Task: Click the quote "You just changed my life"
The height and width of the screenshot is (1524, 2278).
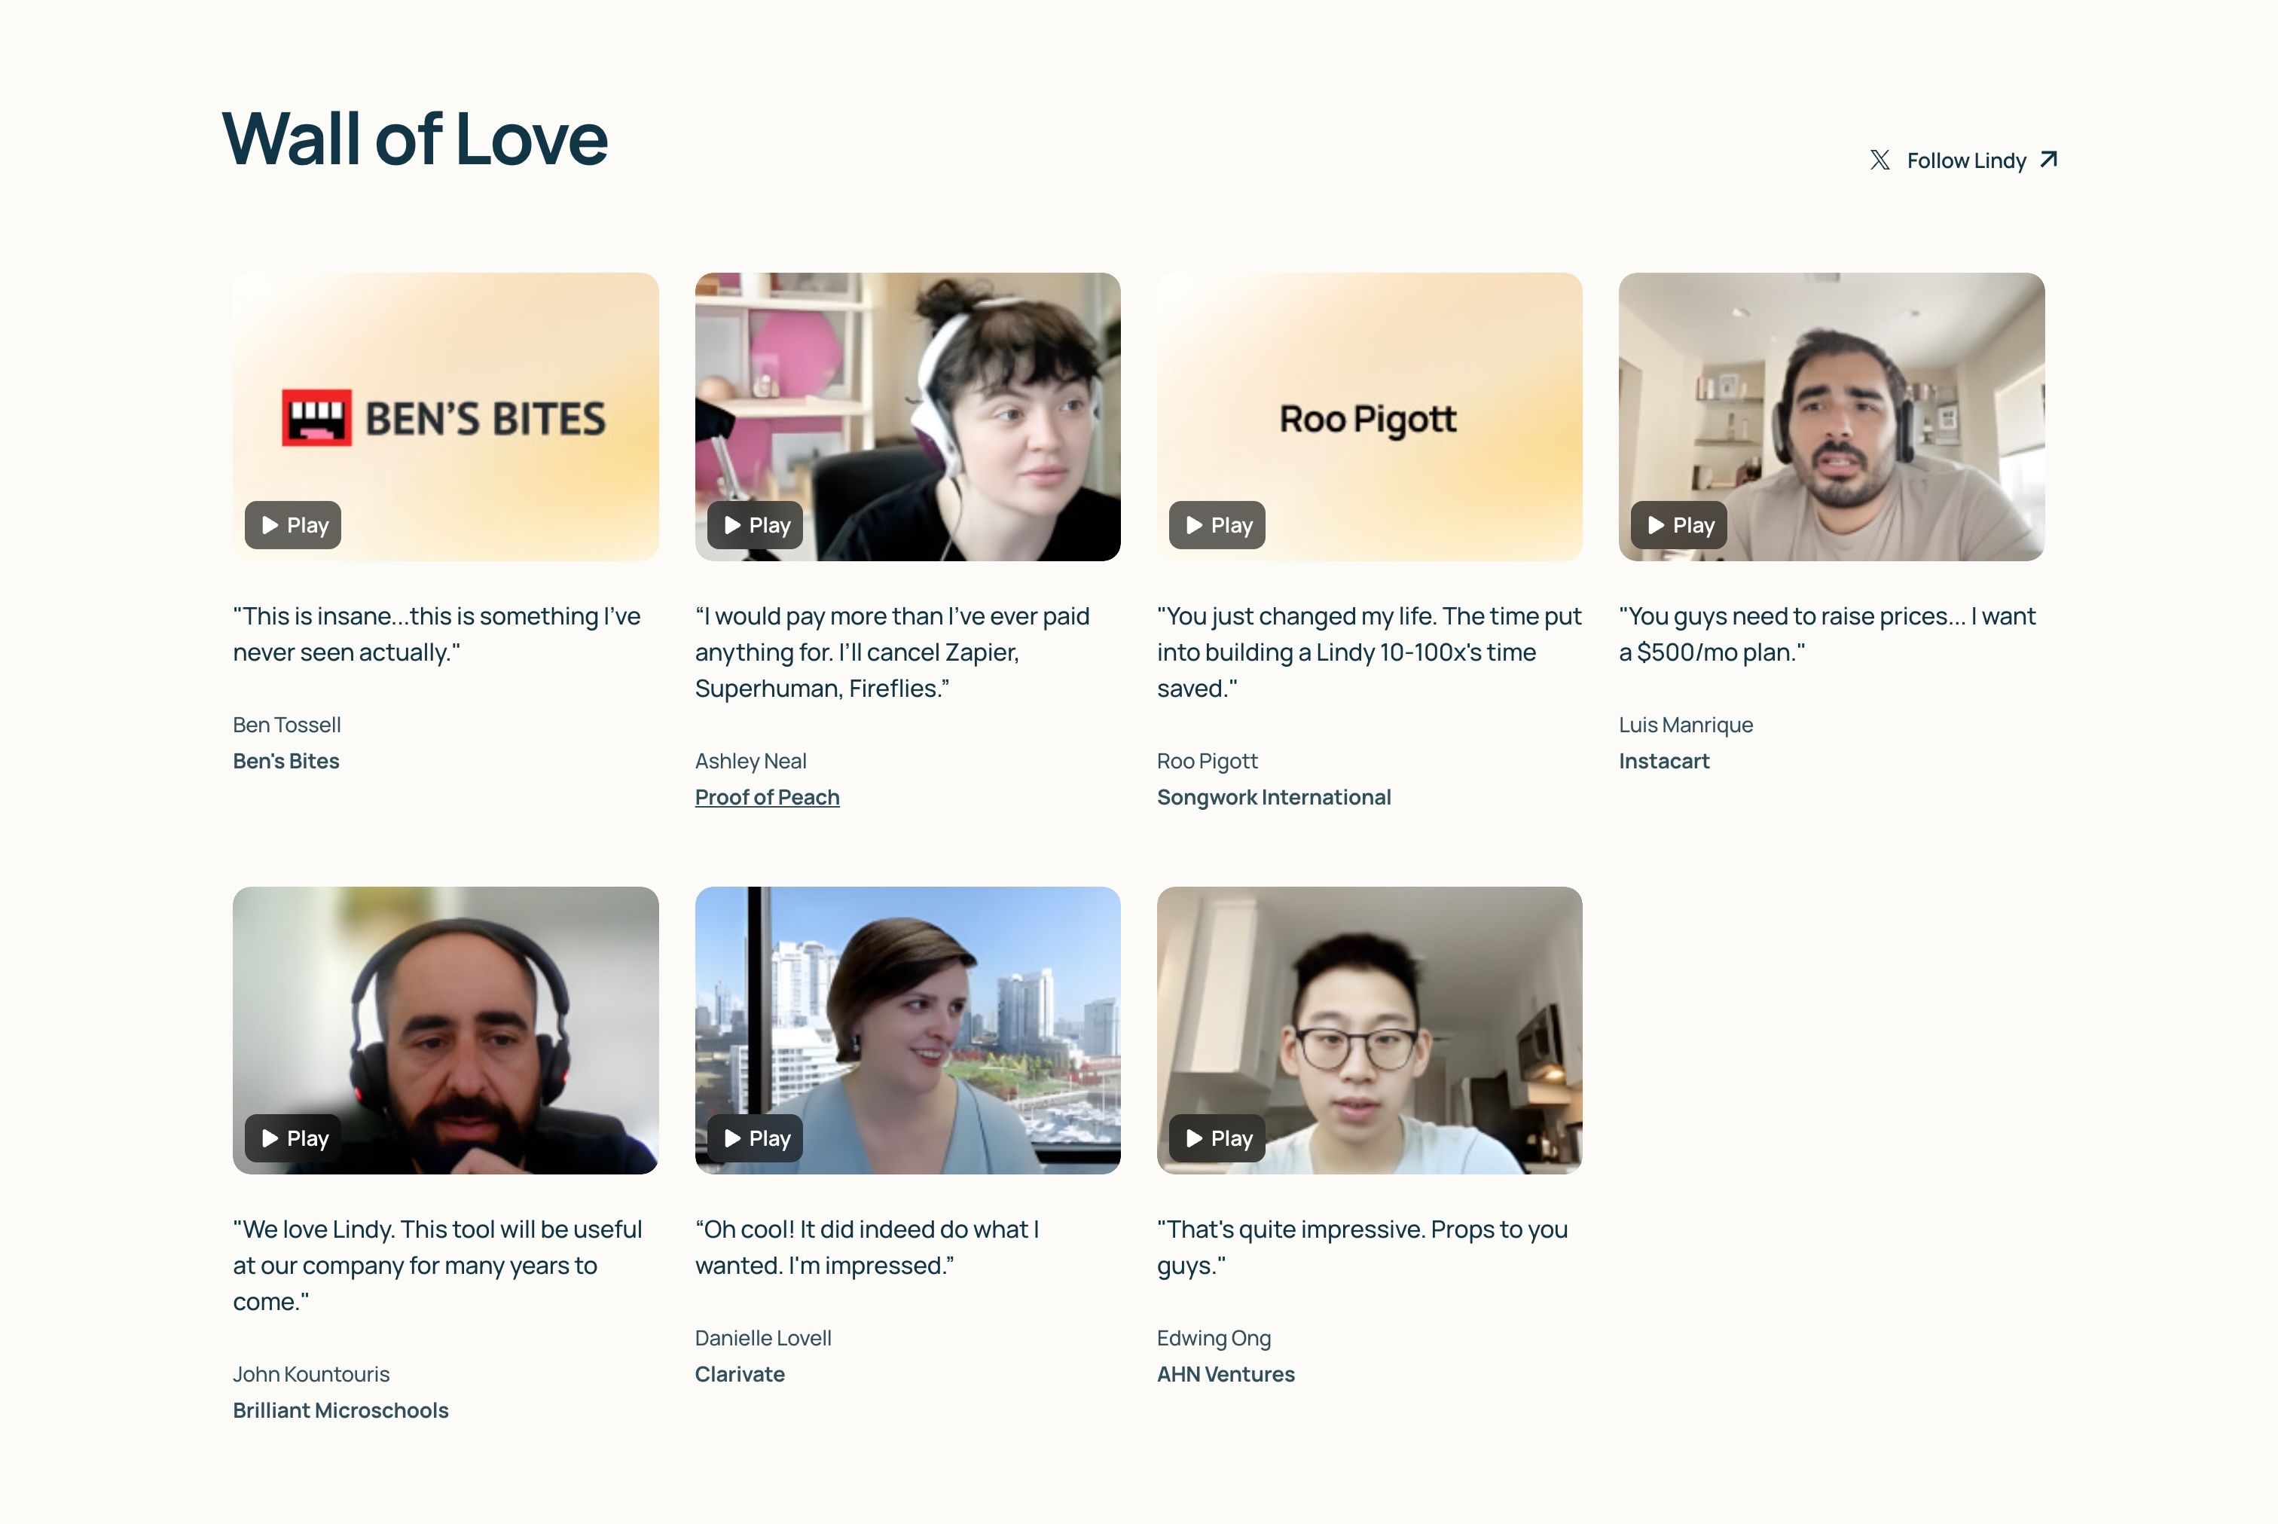Action: tap(1370, 652)
